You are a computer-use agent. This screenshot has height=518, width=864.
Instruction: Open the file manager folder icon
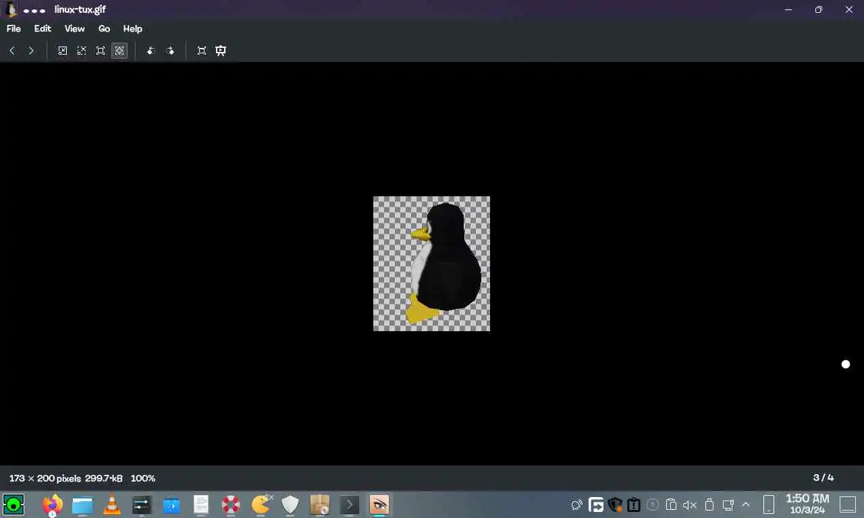click(82, 505)
